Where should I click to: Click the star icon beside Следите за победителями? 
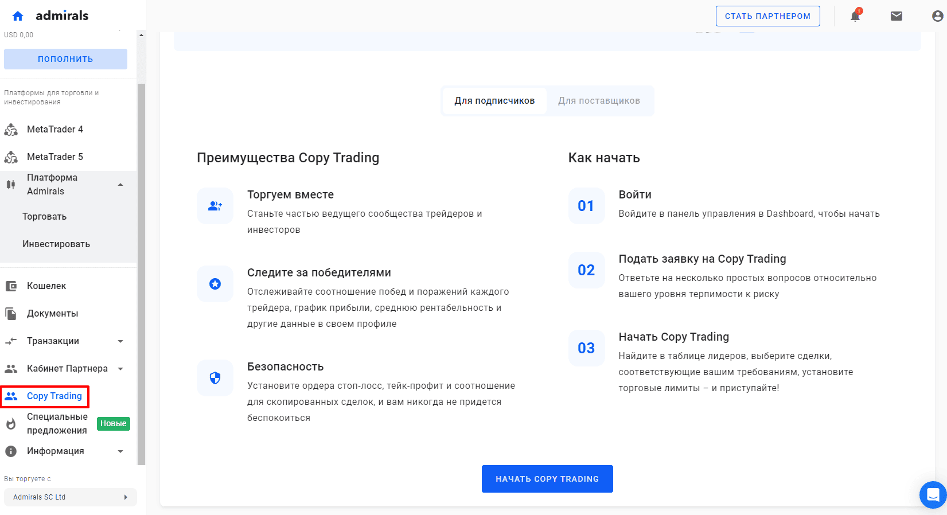[215, 284]
